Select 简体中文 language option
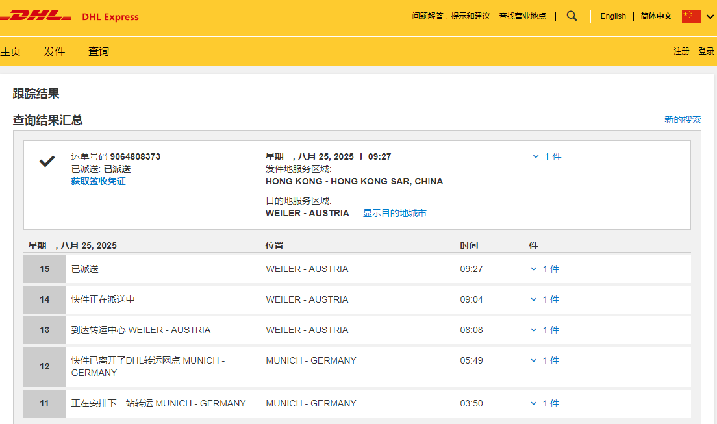 656,16
